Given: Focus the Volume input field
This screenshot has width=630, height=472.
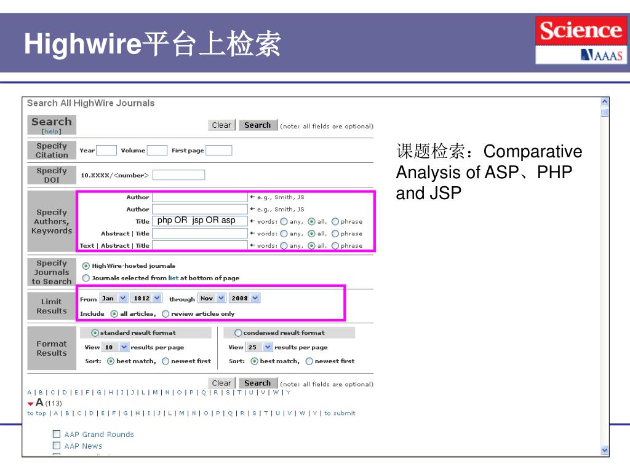Looking at the screenshot, I should point(157,150).
